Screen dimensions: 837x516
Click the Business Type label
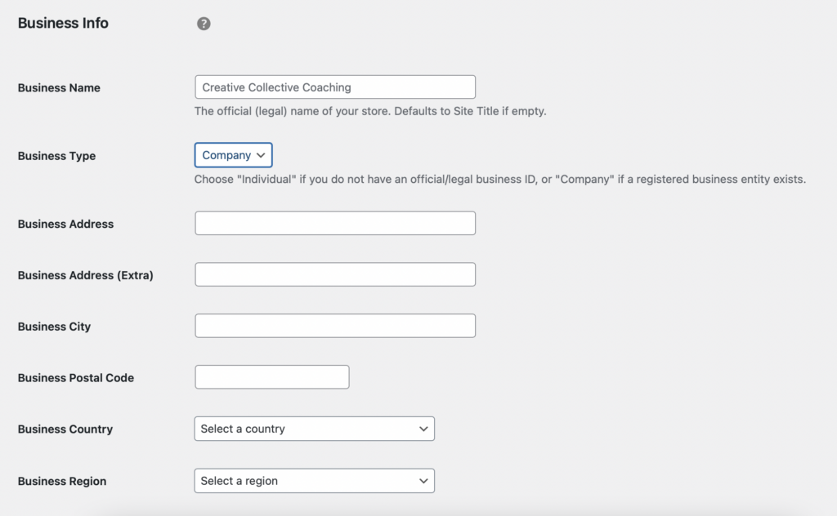(56, 156)
